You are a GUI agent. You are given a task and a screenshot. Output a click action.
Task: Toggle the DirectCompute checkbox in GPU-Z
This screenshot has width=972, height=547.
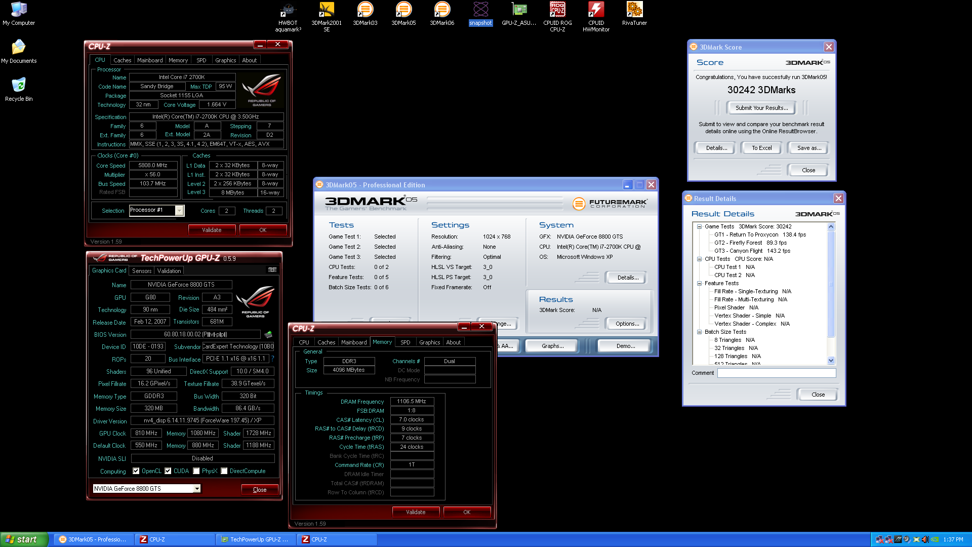tap(224, 471)
